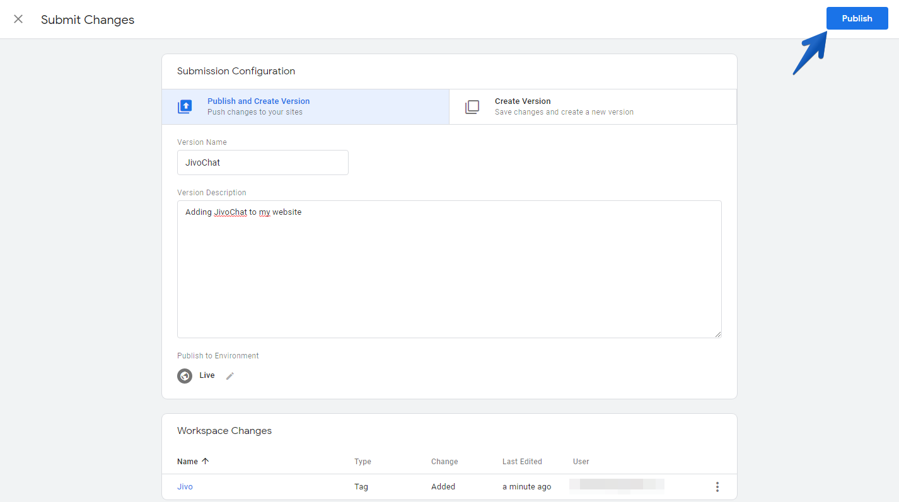This screenshot has height=502, width=899.
Task: Click the Live environment label
Action: 207,375
